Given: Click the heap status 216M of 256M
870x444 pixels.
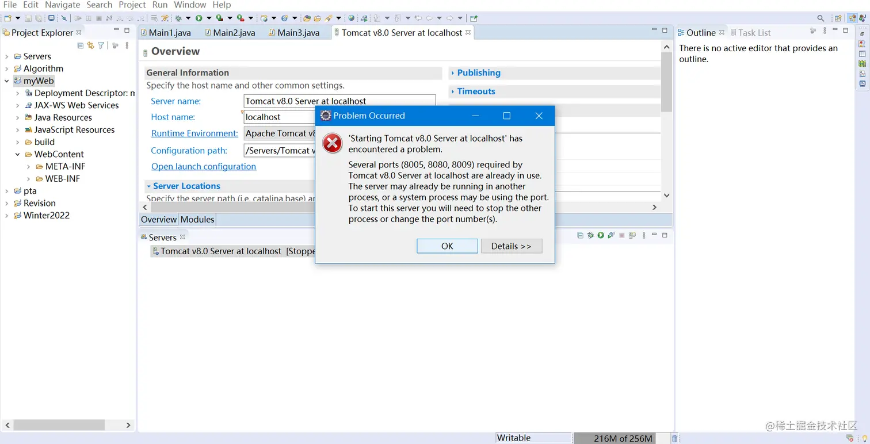Looking at the screenshot, I should click(x=623, y=438).
